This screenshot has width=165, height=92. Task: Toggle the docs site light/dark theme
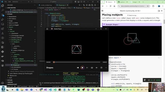tap(159, 11)
